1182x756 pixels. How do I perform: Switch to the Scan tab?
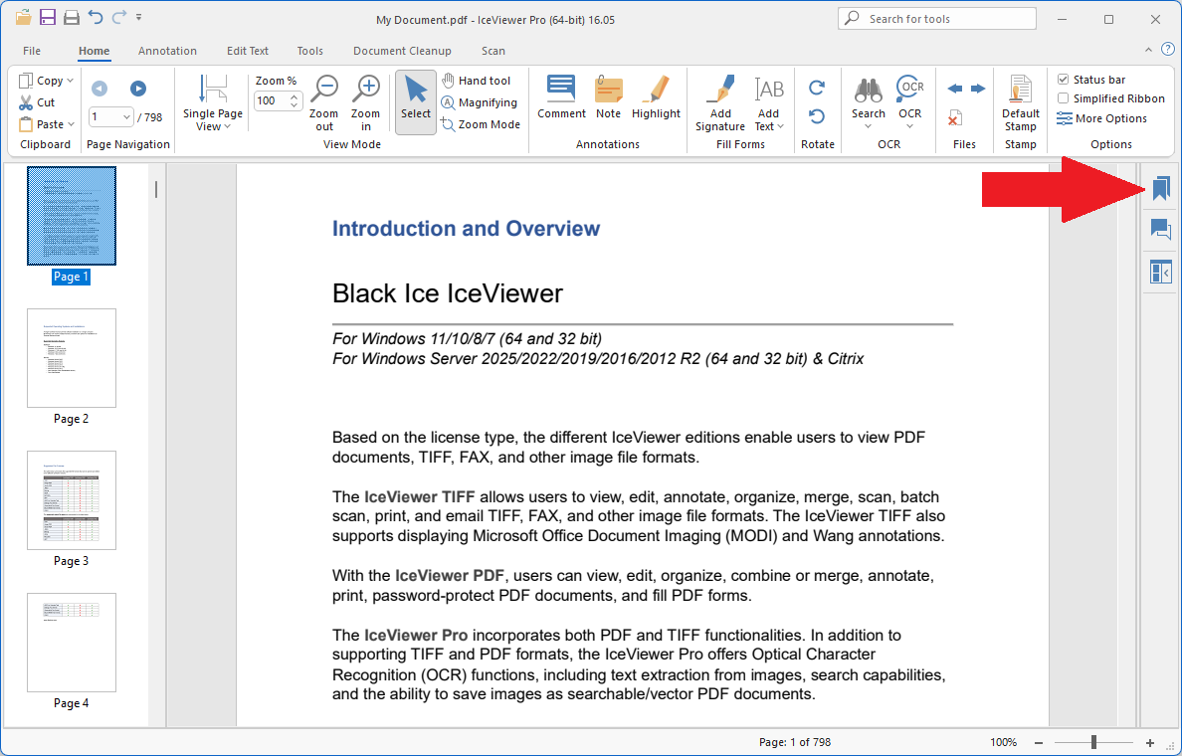(x=493, y=51)
